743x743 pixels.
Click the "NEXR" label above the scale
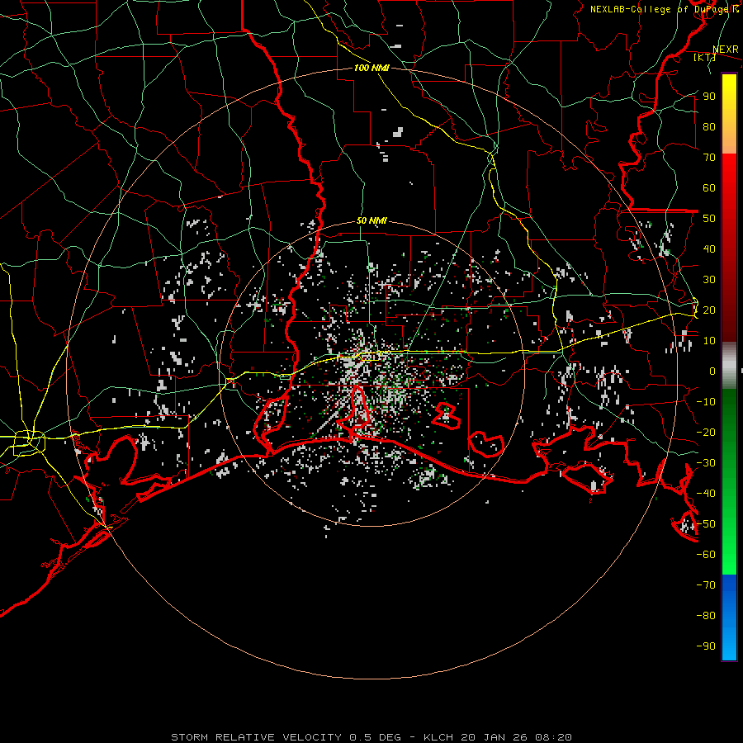point(726,50)
